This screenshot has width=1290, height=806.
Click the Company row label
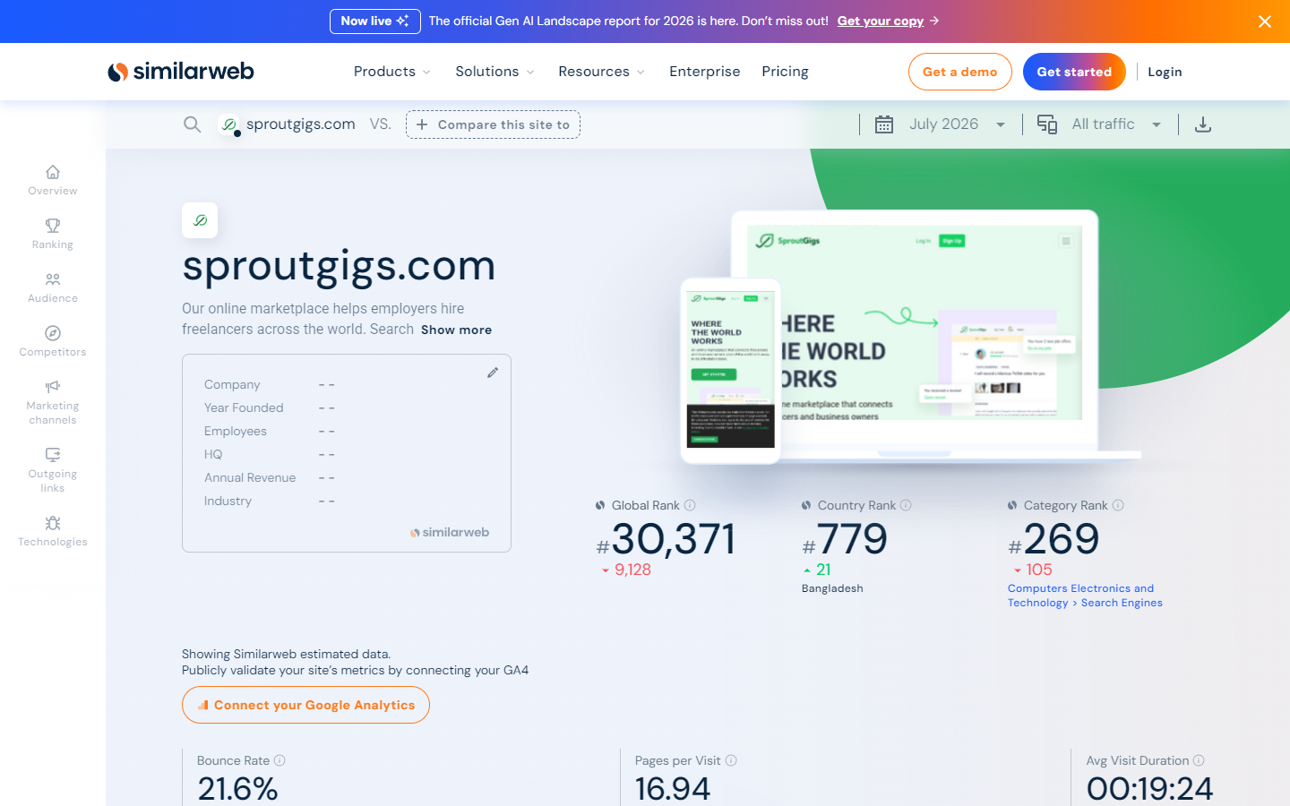(x=232, y=384)
